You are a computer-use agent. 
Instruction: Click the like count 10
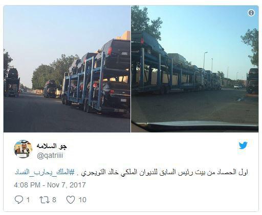tap(82, 200)
